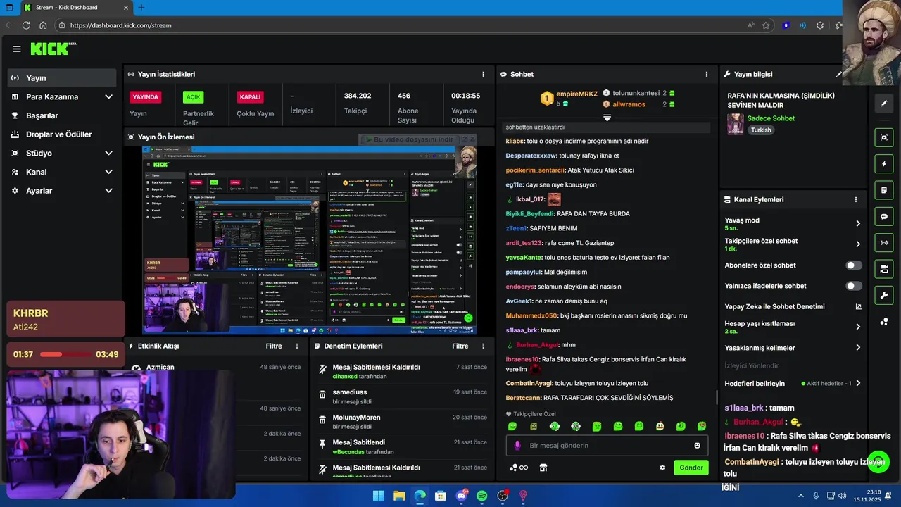
Task: Click the pencil edit button in right toolbar
Action: 884,104
